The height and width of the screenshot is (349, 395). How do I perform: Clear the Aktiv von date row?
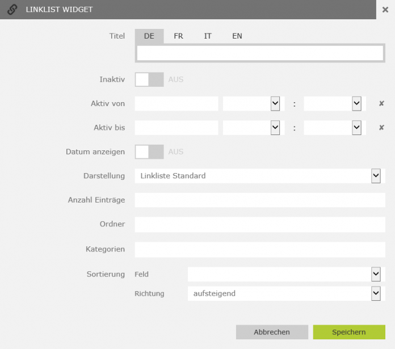381,103
